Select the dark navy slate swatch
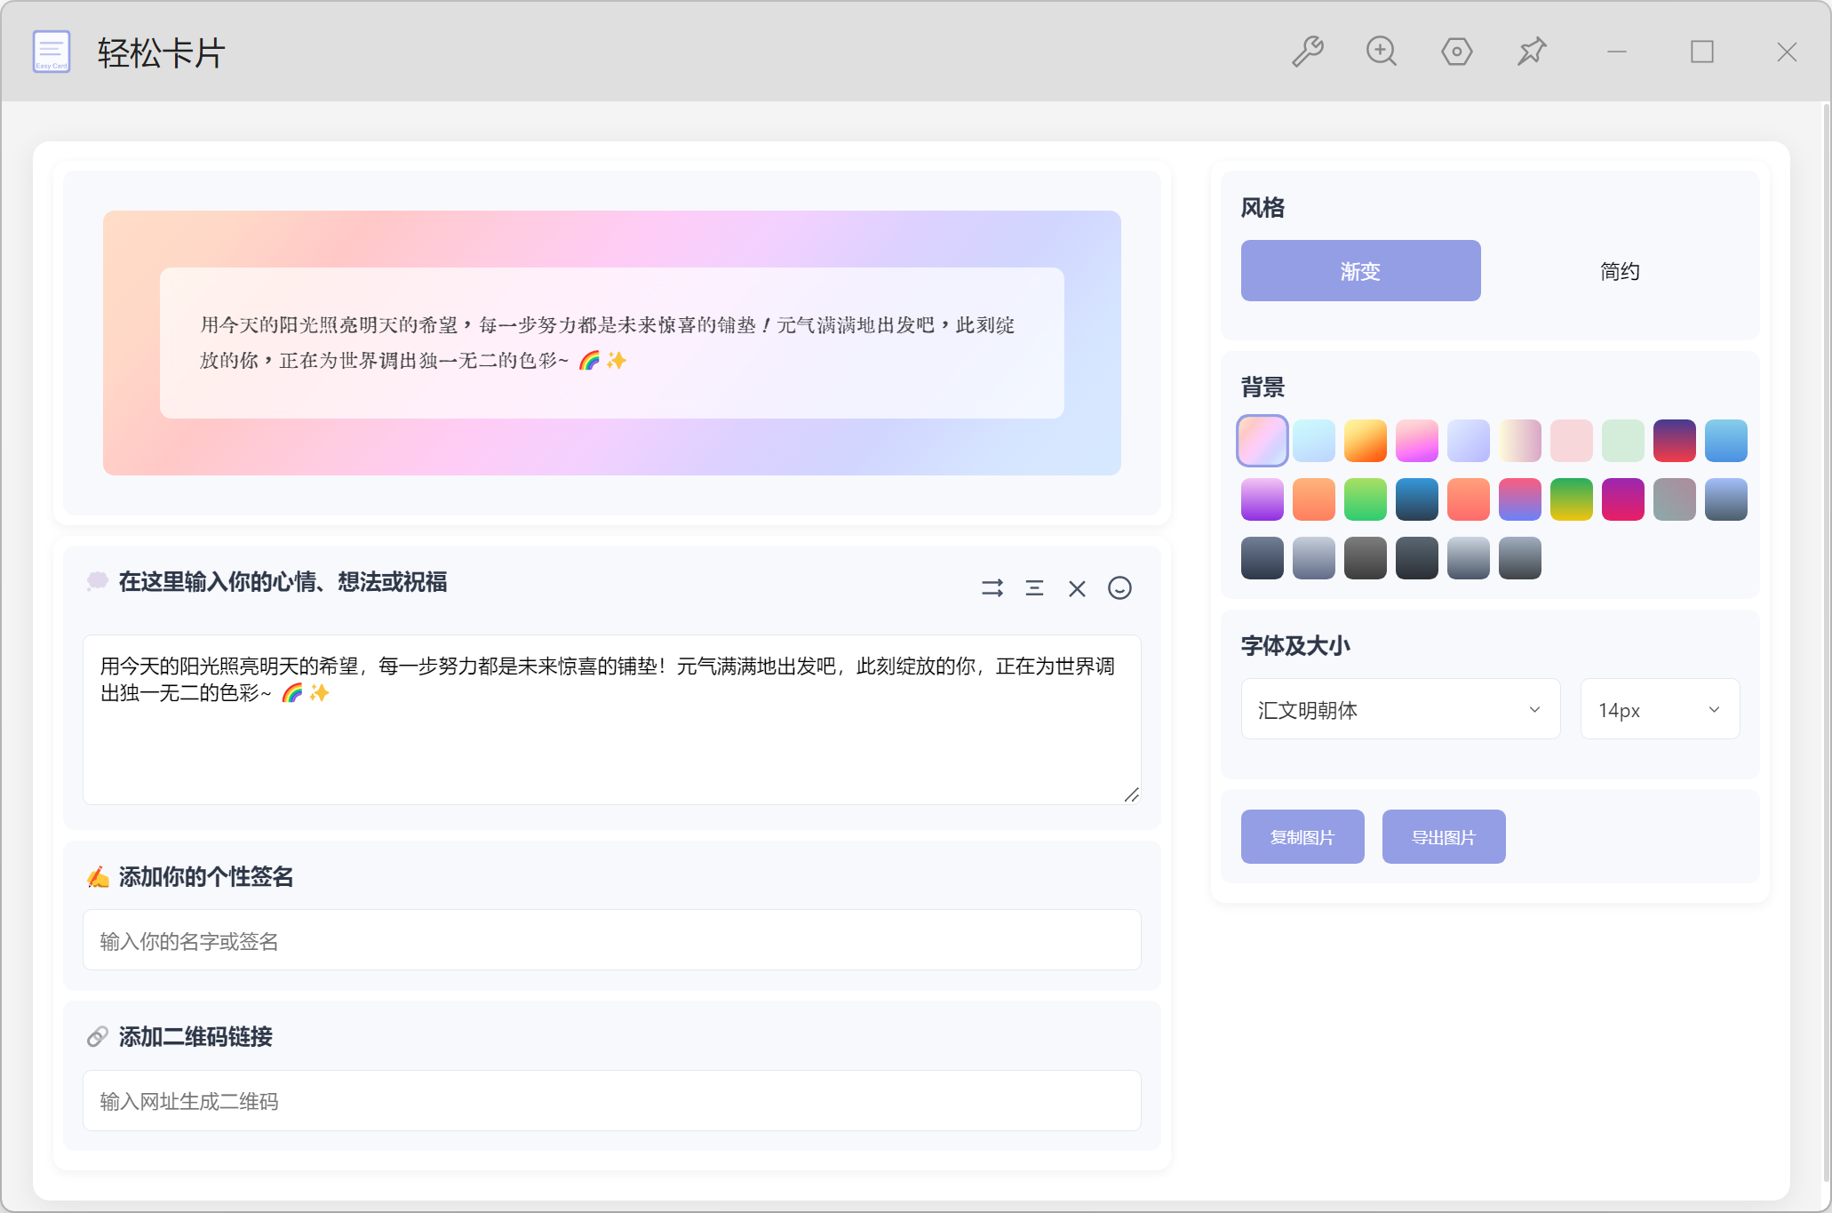This screenshot has width=1832, height=1213. click(1262, 558)
